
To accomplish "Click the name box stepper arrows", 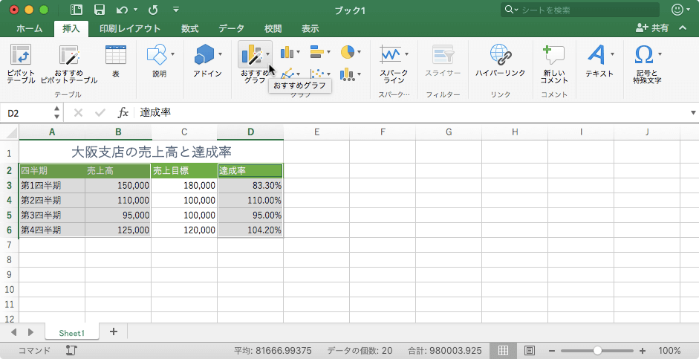I will (x=56, y=113).
